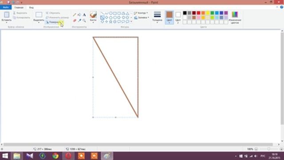This screenshot has width=284, height=160.
Task: Choose the Six-point star shape
Action: tap(115, 22)
